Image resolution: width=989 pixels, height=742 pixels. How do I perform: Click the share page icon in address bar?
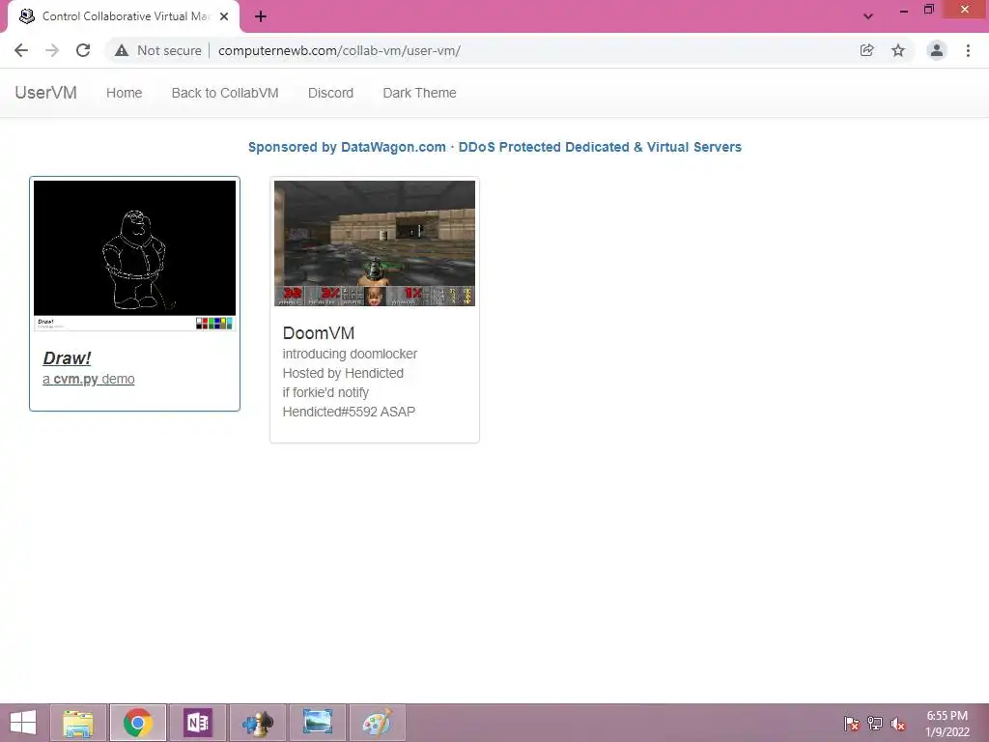(x=866, y=50)
